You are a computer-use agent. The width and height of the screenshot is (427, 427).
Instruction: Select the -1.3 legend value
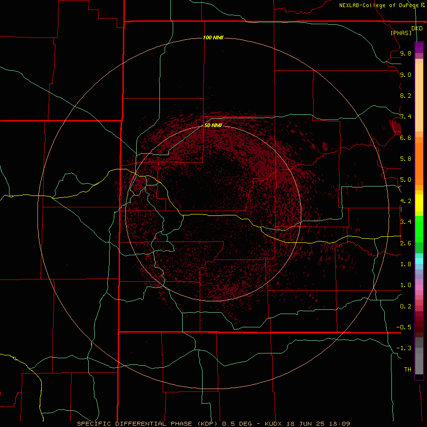click(404, 348)
